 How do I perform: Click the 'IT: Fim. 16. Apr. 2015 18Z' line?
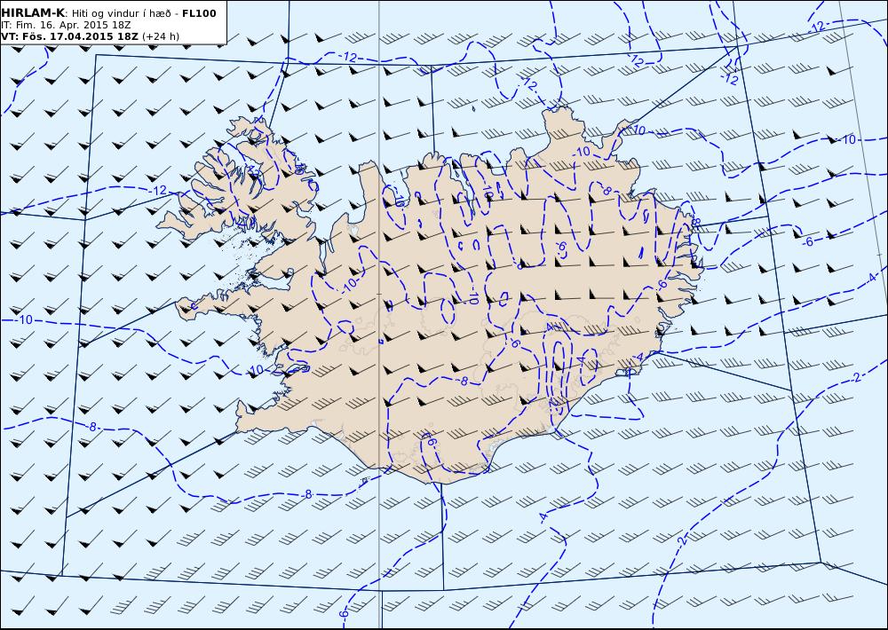click(67, 25)
